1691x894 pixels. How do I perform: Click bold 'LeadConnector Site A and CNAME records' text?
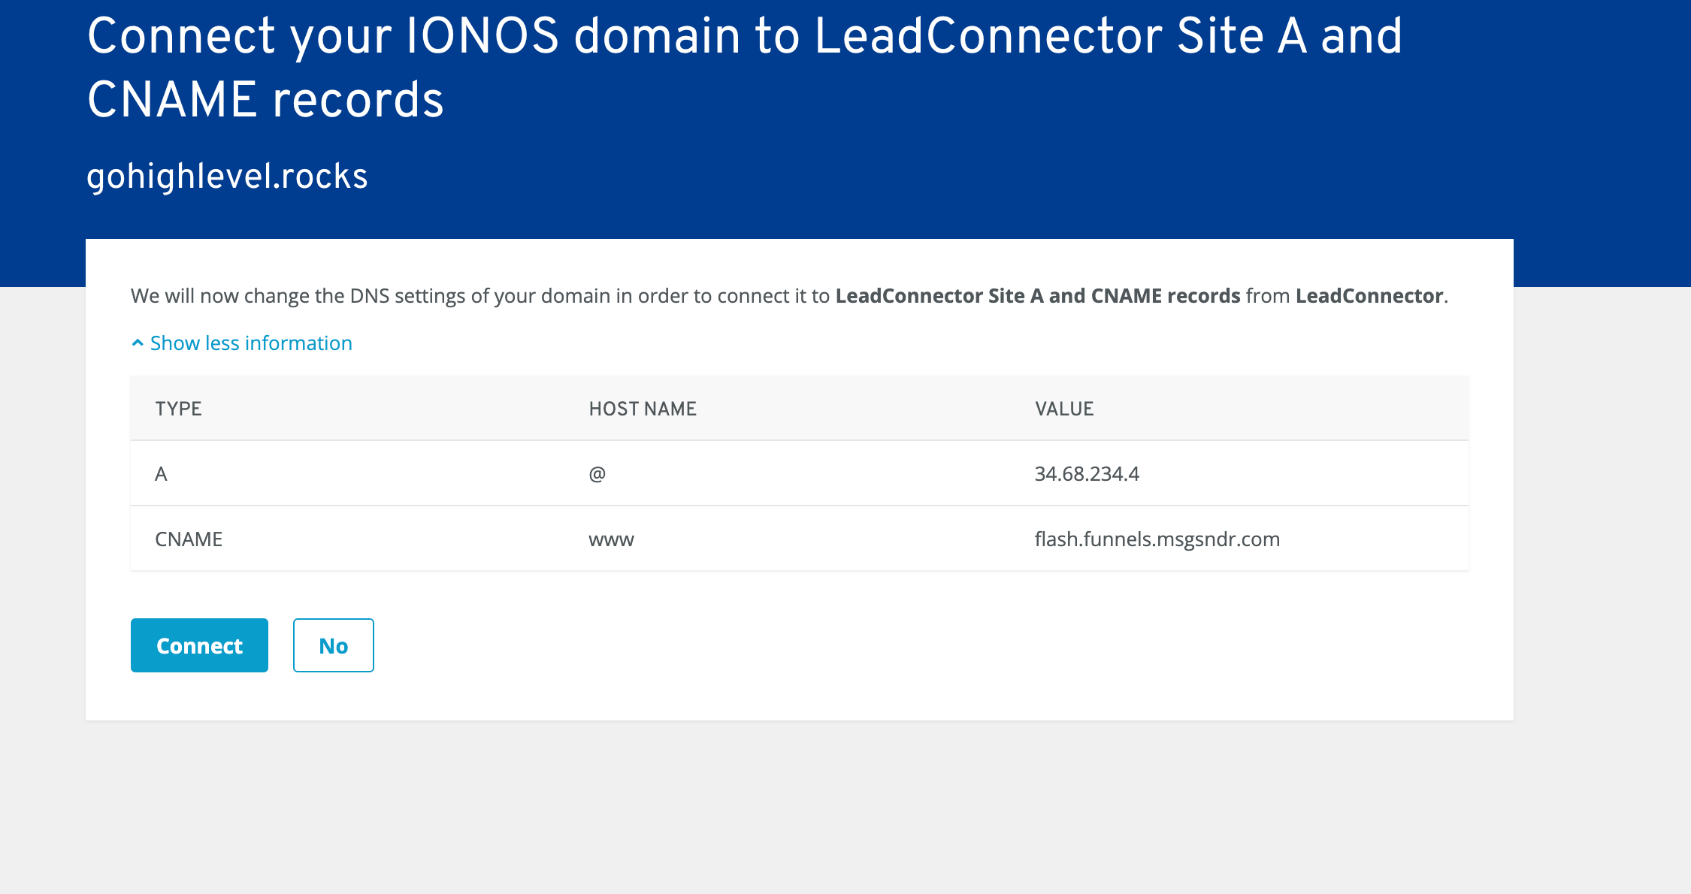pyautogui.click(x=1038, y=296)
